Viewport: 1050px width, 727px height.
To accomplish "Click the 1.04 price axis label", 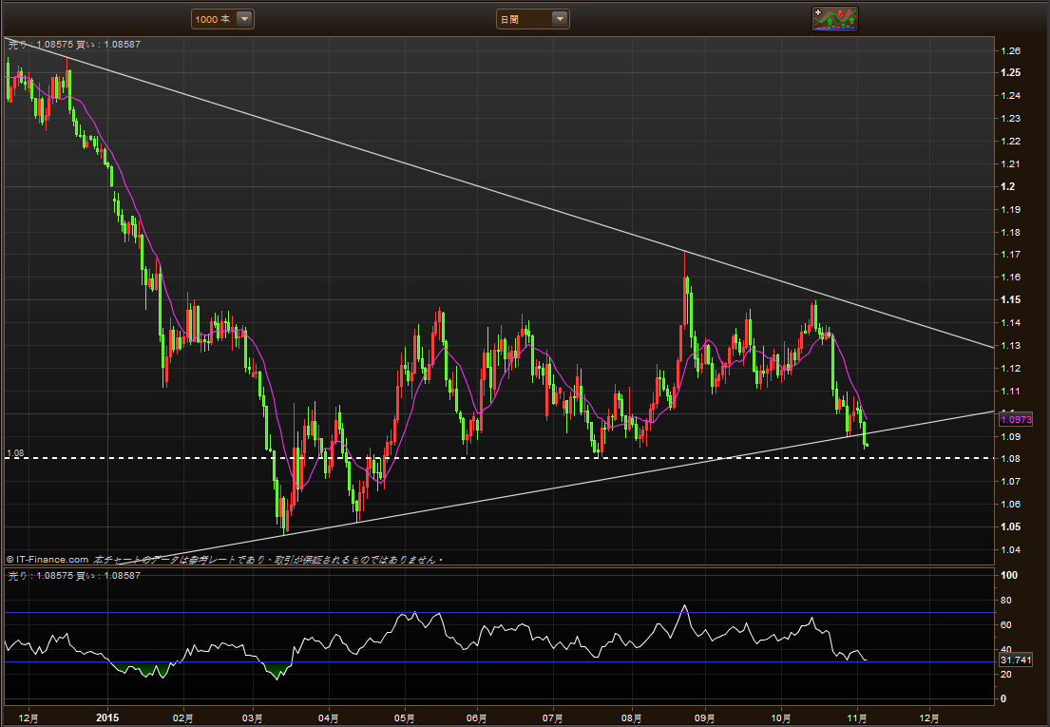I will point(1010,550).
